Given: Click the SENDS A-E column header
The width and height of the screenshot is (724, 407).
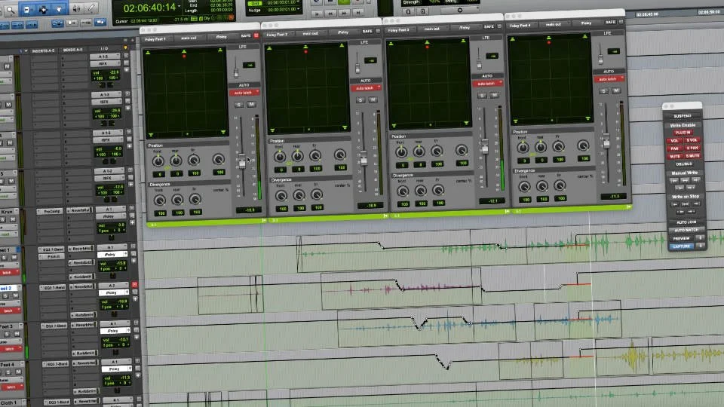Looking at the screenshot, I should coord(73,50).
